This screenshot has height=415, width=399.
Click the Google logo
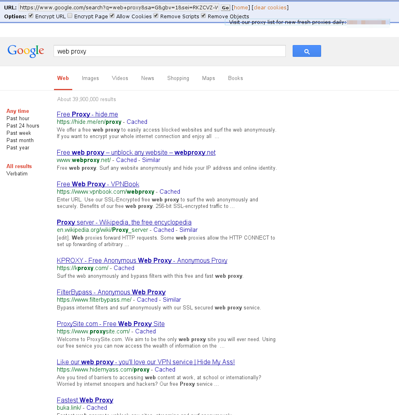(26, 51)
